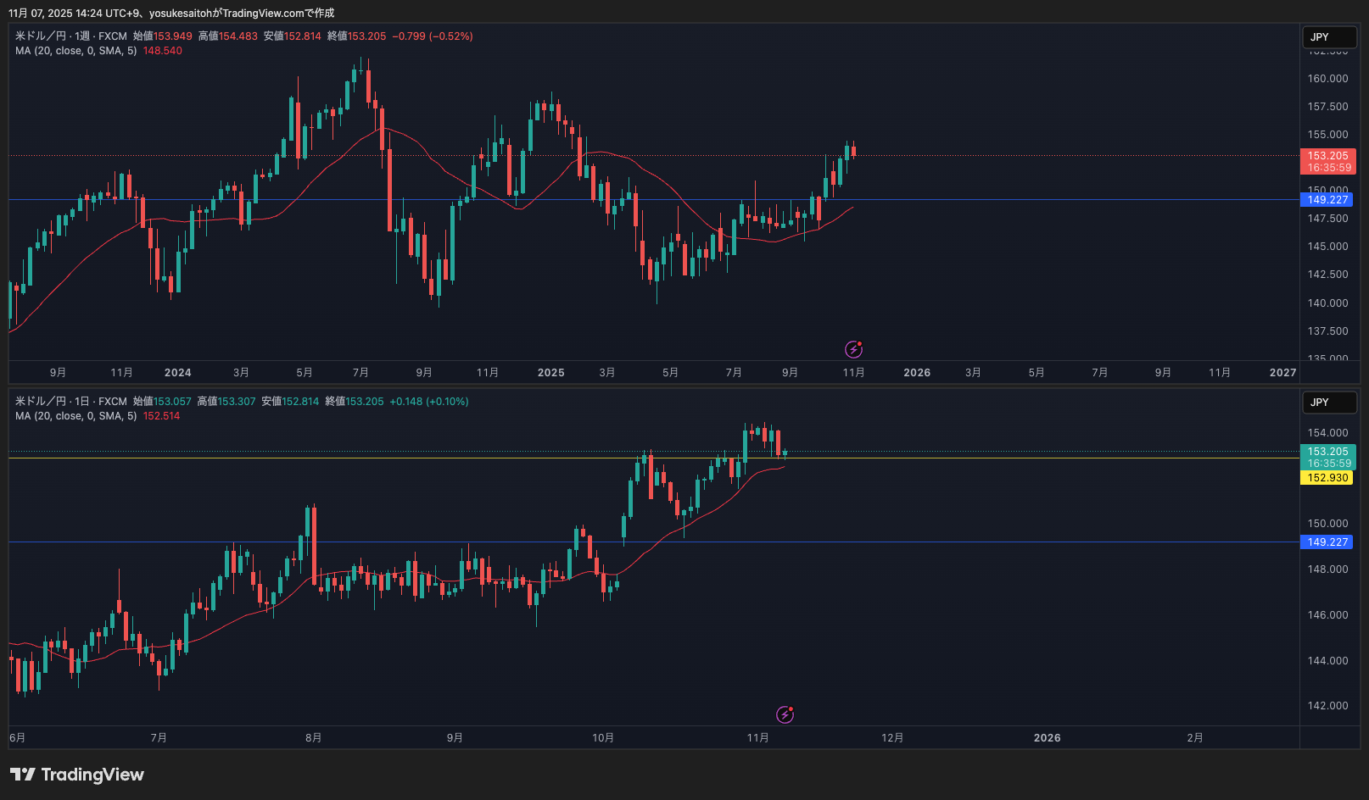Image resolution: width=1369 pixels, height=800 pixels.
Task: Click the 142.000 level on daily price axis
Action: pyautogui.click(x=1327, y=706)
